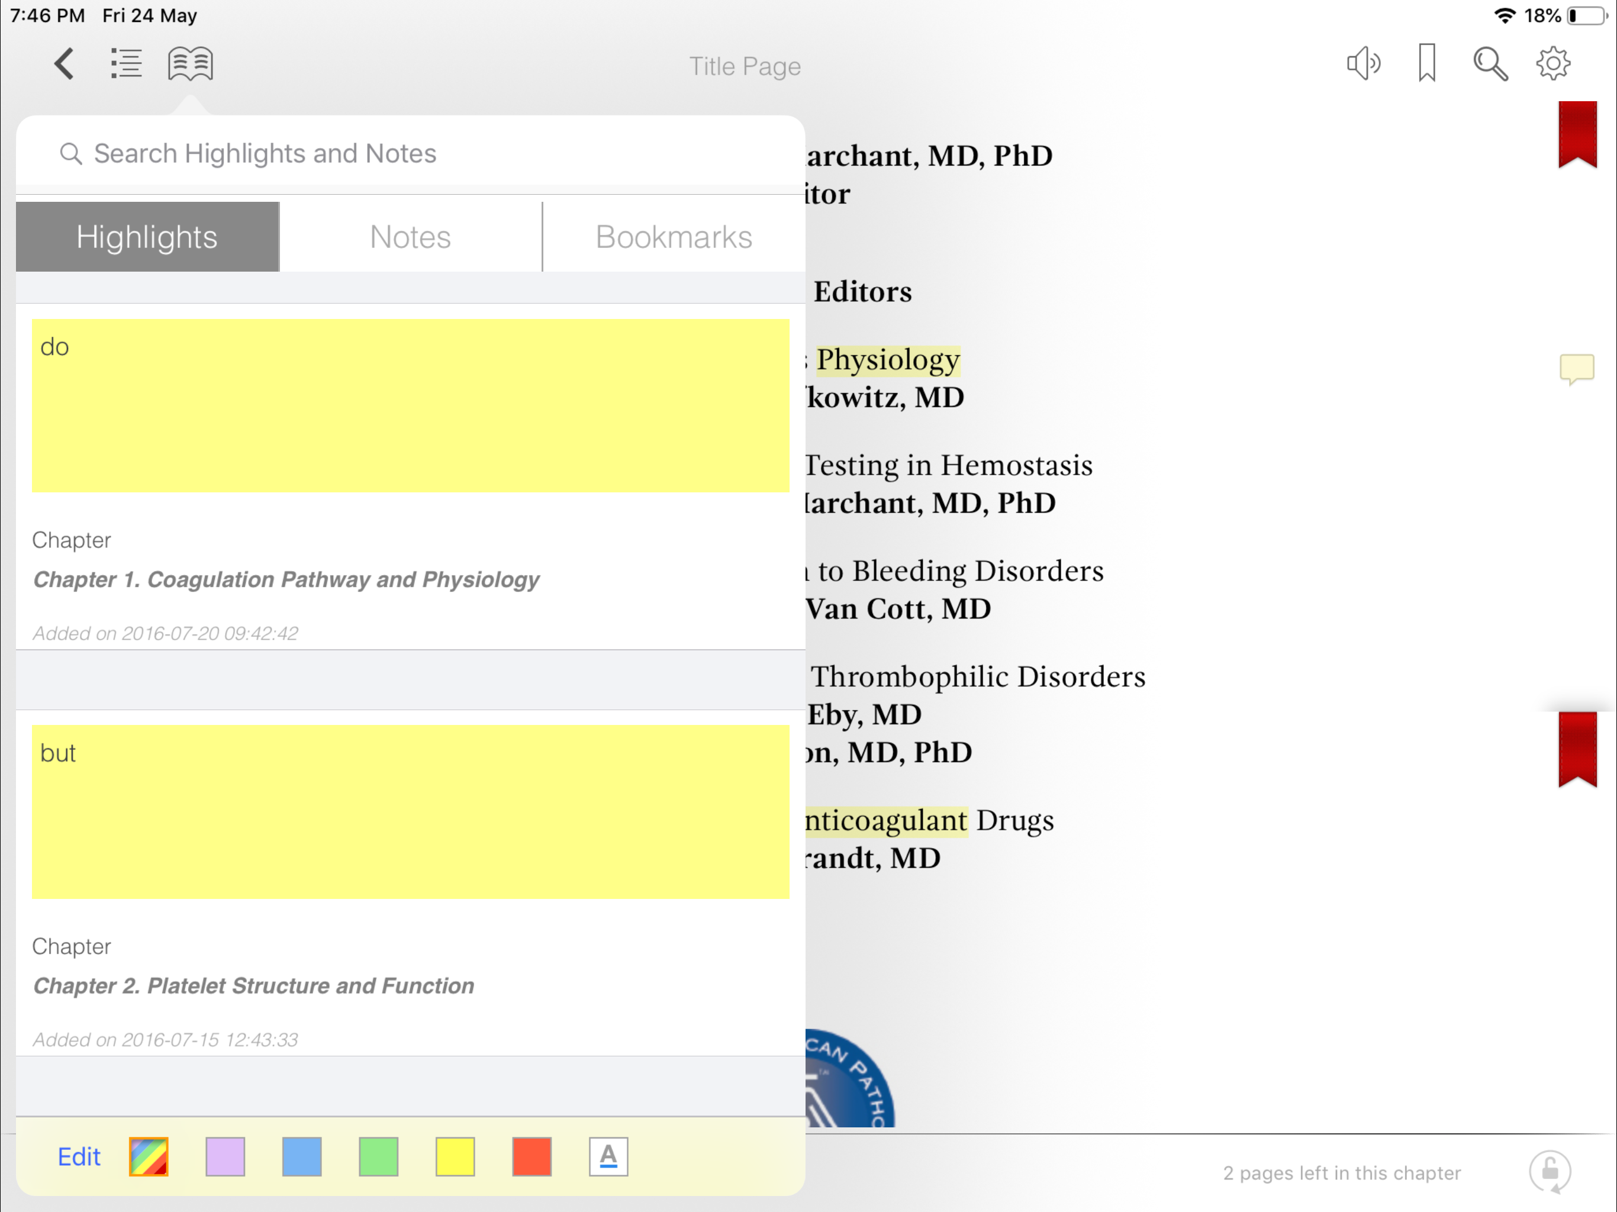Tap the read-aloud speaker icon
This screenshot has width=1617, height=1212.
pos(1362,65)
